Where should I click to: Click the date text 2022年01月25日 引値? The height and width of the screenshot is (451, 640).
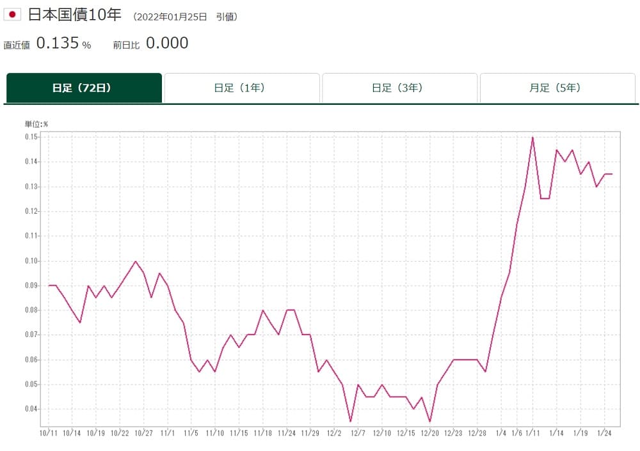click(x=186, y=17)
